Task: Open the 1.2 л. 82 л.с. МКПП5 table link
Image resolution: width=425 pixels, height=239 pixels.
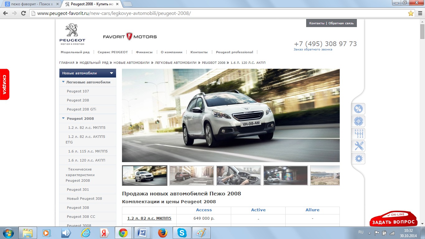Action: [149, 218]
